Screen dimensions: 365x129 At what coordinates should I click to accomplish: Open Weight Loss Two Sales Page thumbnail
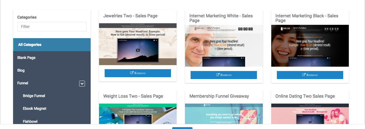point(138,114)
